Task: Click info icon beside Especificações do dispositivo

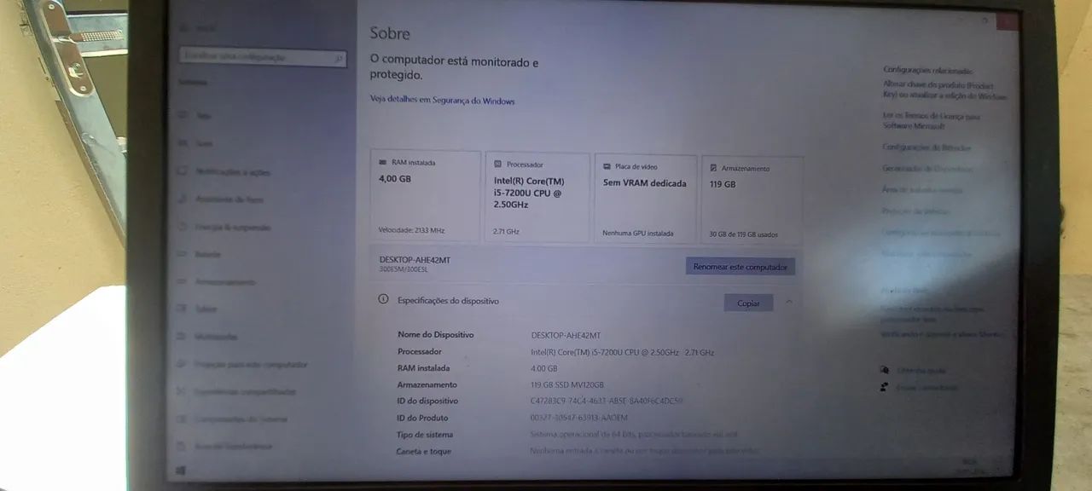Action: click(384, 300)
